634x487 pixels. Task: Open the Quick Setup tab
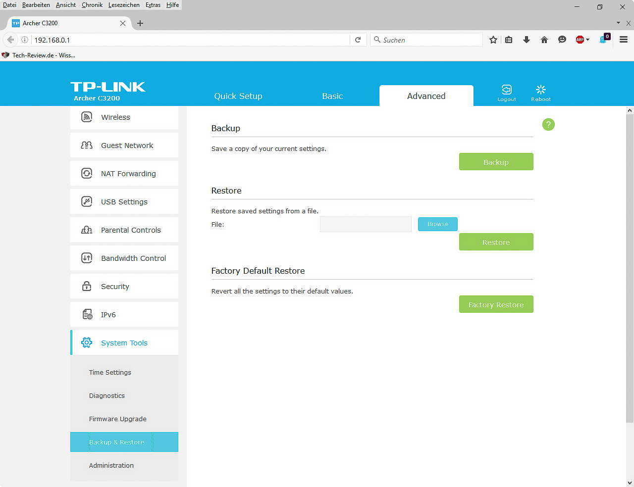tap(238, 96)
